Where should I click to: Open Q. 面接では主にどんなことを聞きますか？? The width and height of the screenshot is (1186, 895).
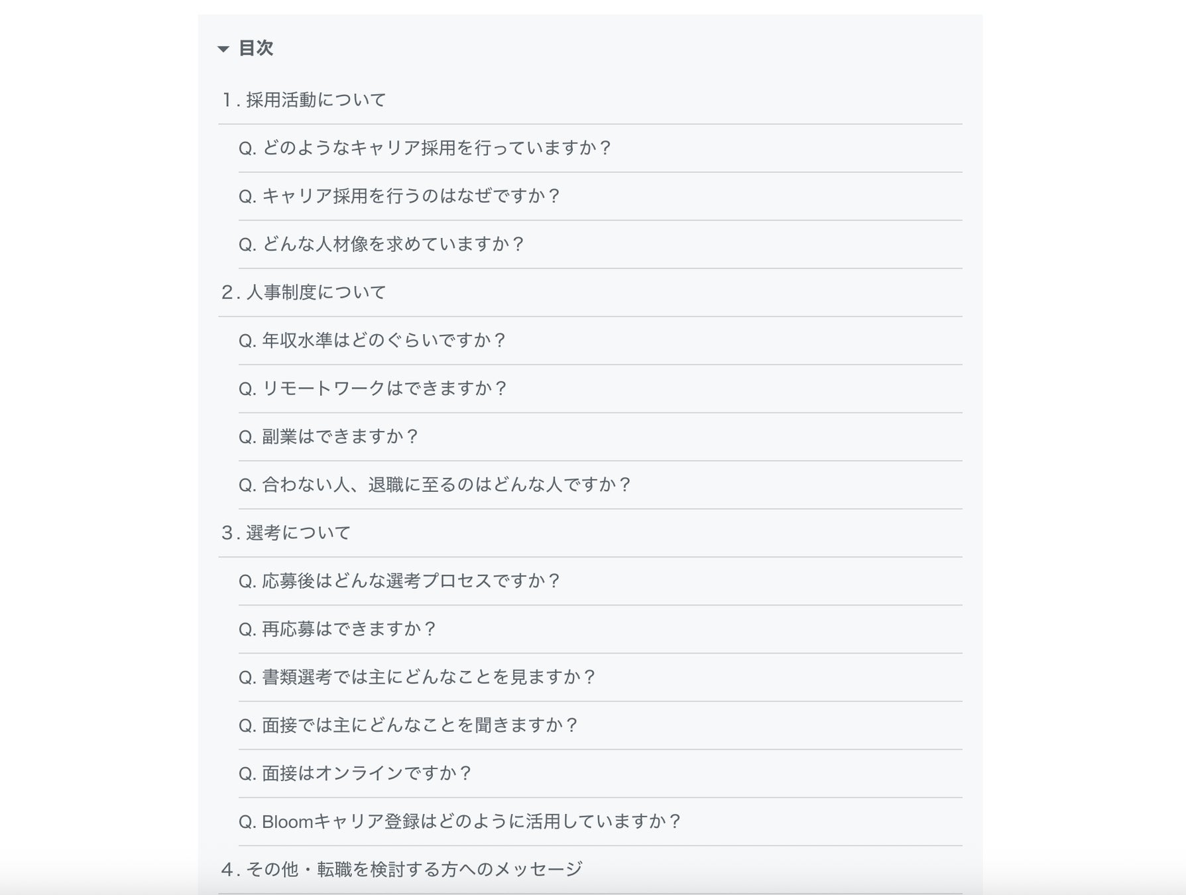click(409, 725)
